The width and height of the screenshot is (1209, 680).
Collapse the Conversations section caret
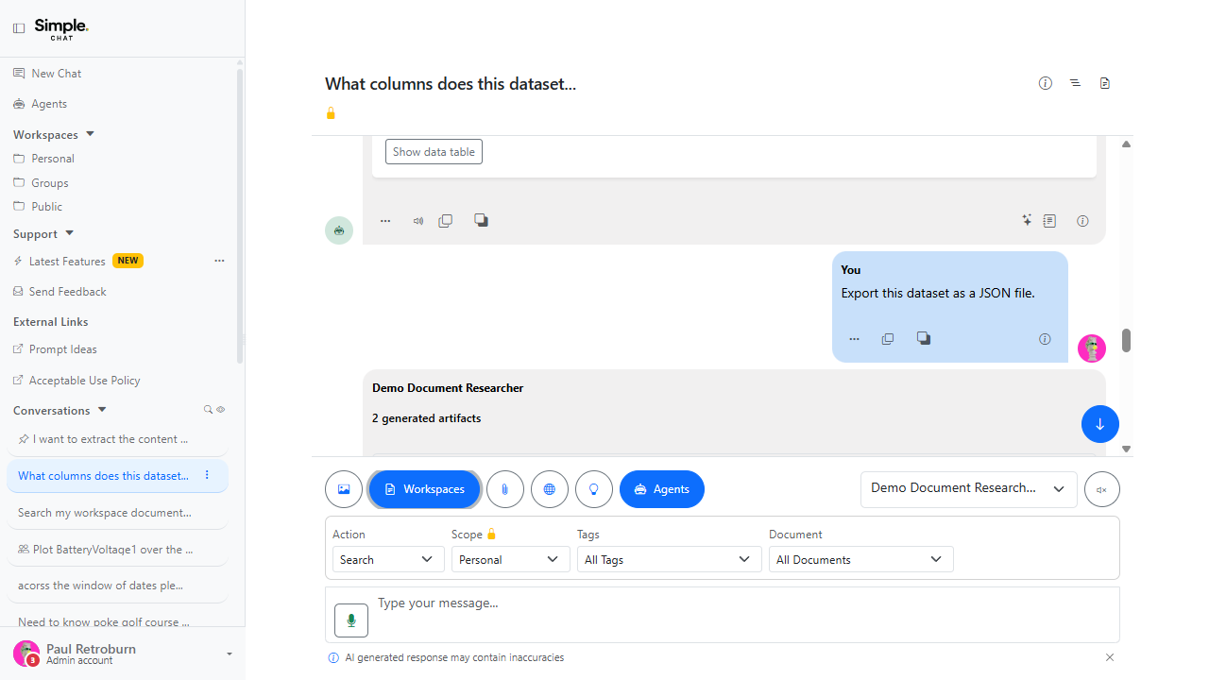[102, 410]
